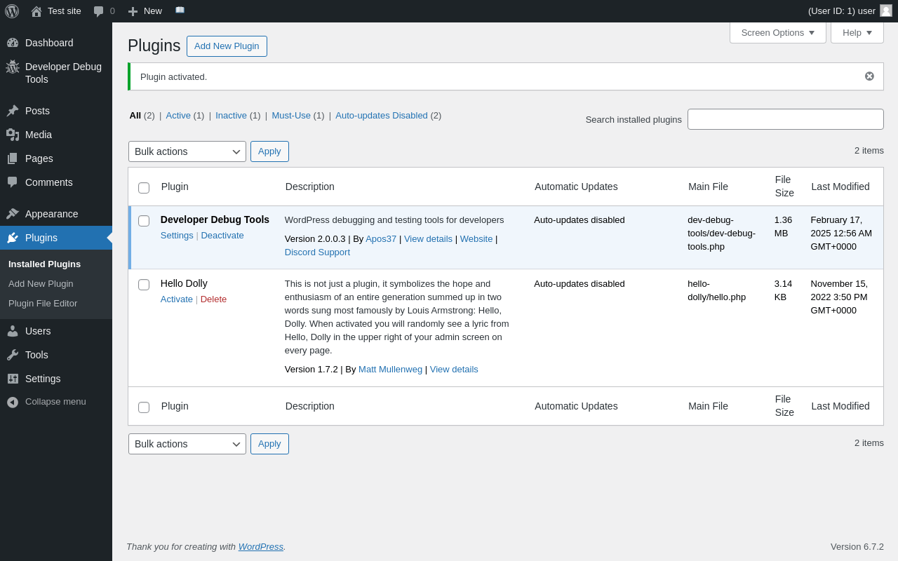Click the WordPress logo icon

tap(12, 11)
